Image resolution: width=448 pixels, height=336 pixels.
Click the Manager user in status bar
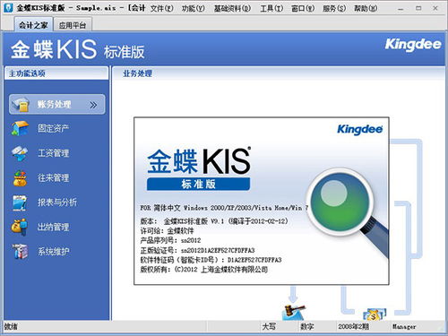[x=404, y=327]
